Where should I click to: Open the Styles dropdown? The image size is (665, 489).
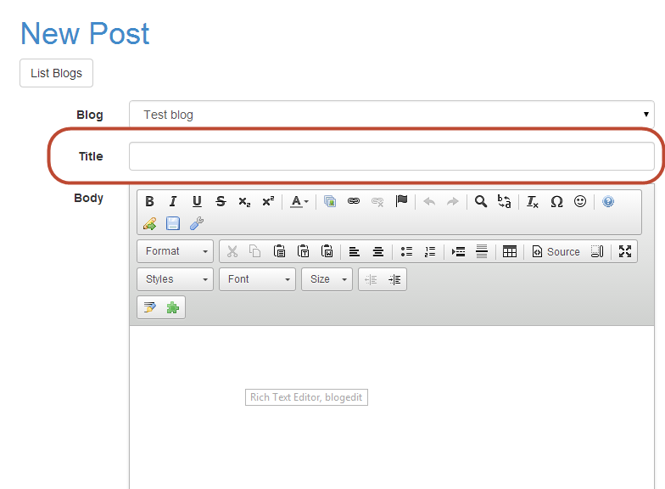click(176, 279)
